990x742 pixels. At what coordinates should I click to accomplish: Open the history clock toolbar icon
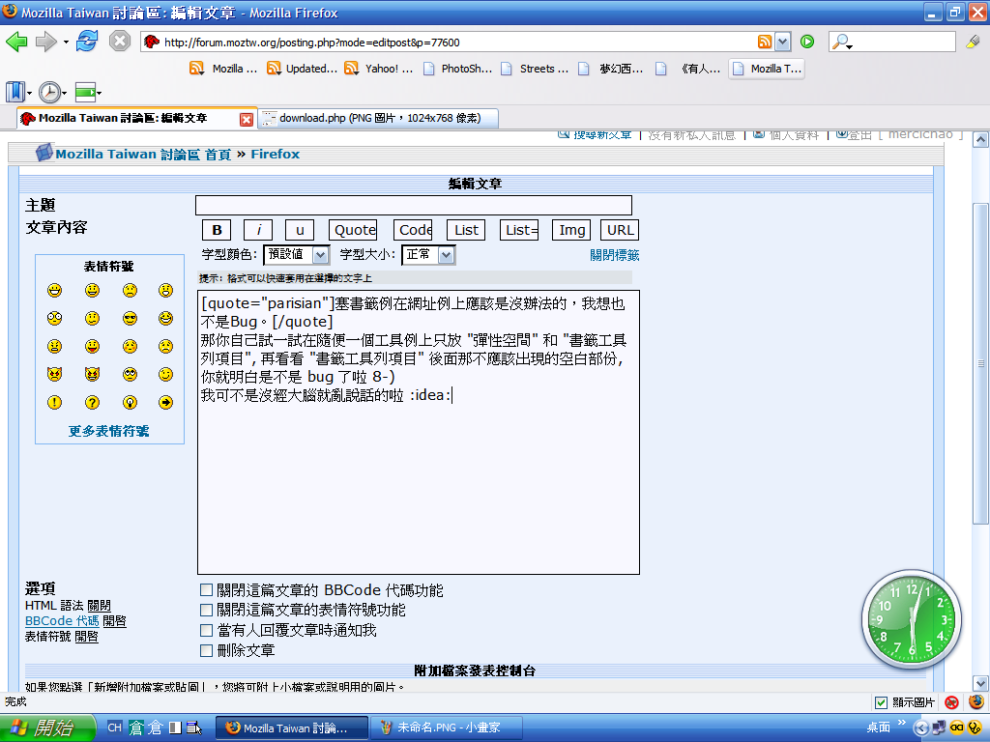[x=48, y=93]
